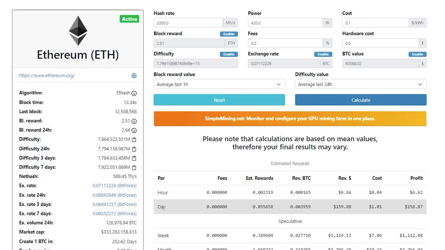
Task: Open the SimpleMining.net banner
Action: [x=290, y=119]
